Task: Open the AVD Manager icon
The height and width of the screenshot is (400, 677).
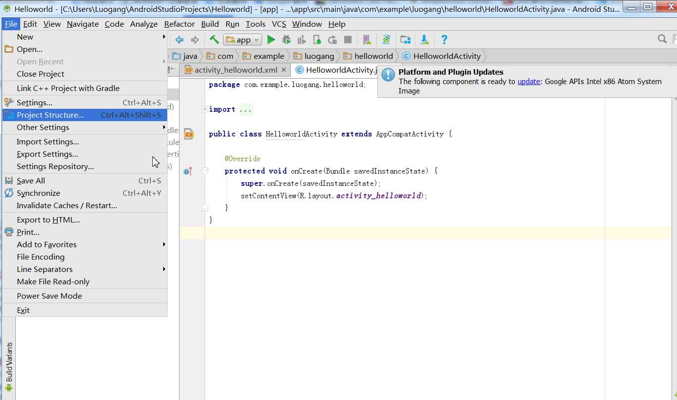Action: click(x=366, y=40)
